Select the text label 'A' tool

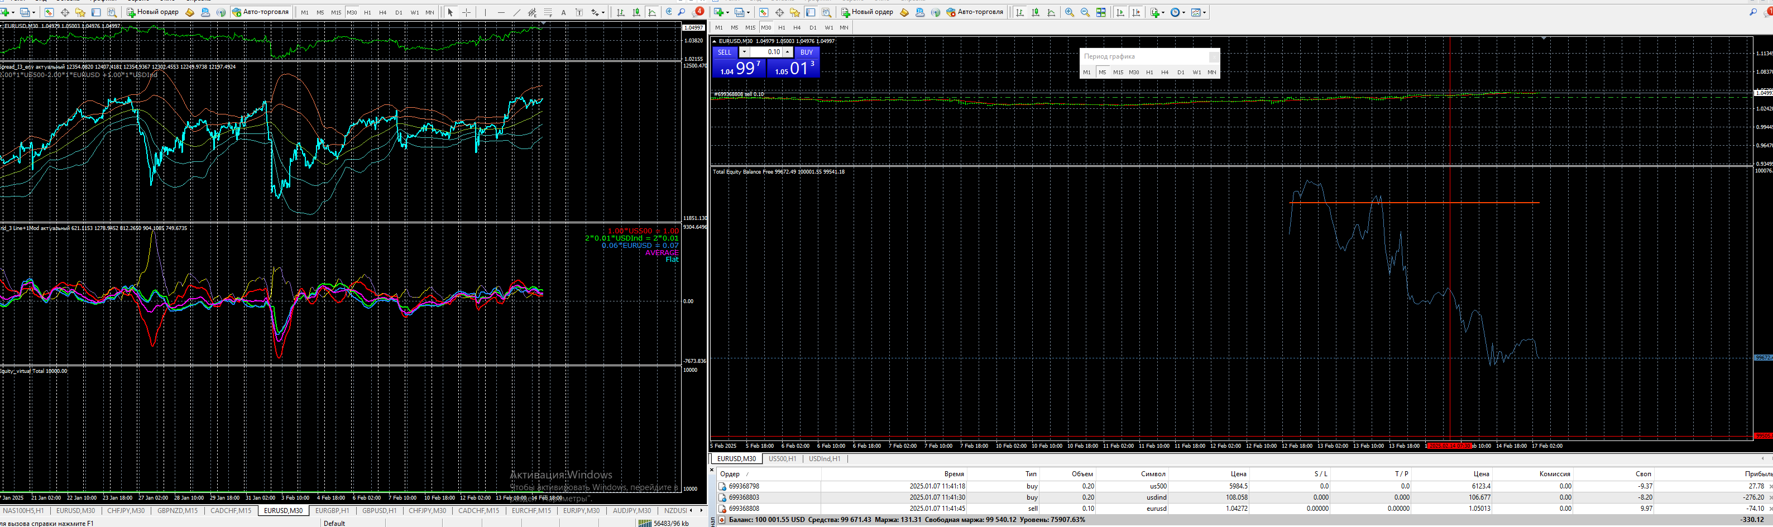[564, 12]
